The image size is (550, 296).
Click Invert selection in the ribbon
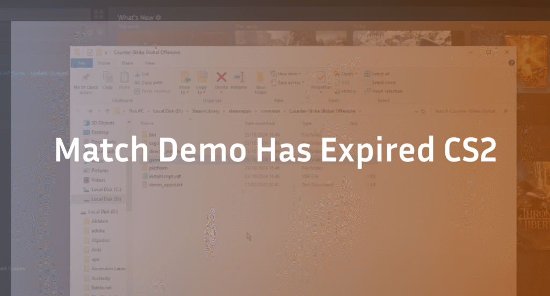(x=383, y=91)
